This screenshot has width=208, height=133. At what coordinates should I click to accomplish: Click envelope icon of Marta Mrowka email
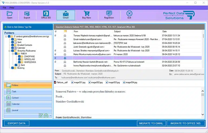point(65,54)
